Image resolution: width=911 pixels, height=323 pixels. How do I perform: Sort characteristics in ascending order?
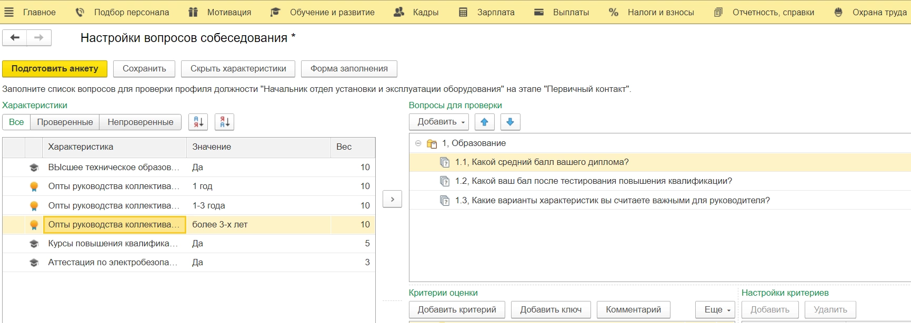coord(198,122)
